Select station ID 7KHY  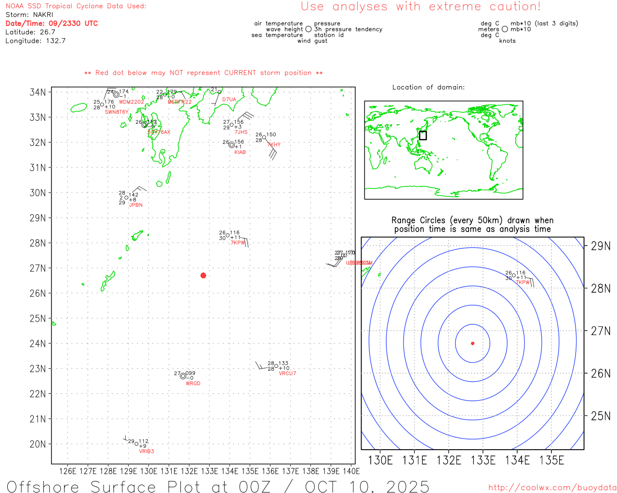click(274, 144)
